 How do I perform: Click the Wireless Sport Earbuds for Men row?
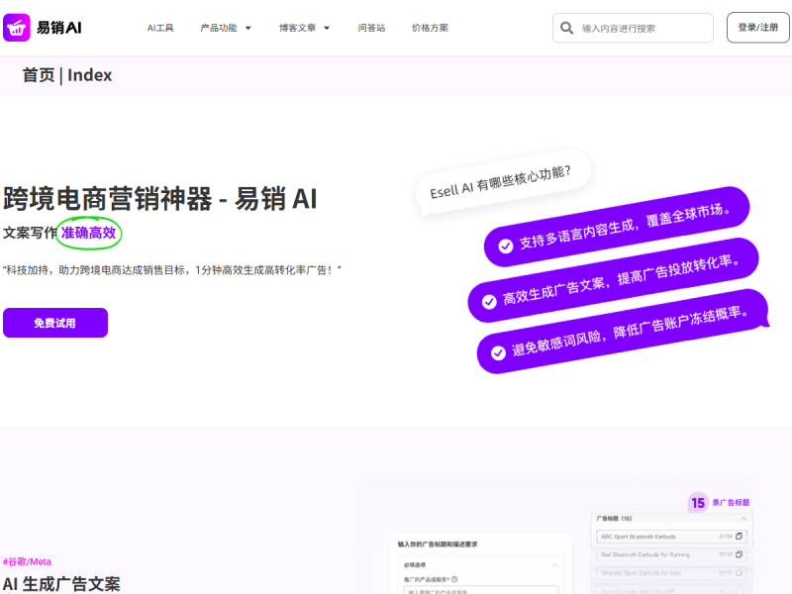[x=671, y=573]
